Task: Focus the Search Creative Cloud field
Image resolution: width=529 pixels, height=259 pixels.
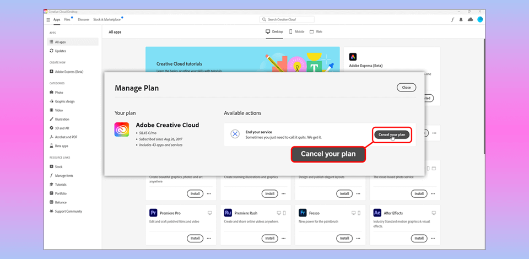Action: point(287,19)
